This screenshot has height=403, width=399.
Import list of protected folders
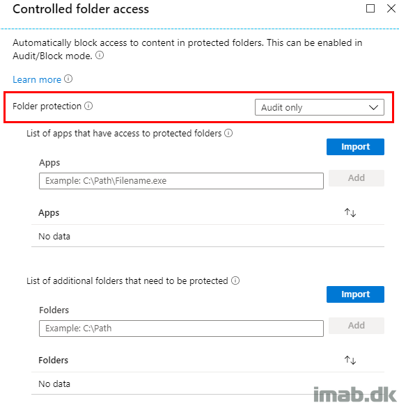(x=355, y=294)
